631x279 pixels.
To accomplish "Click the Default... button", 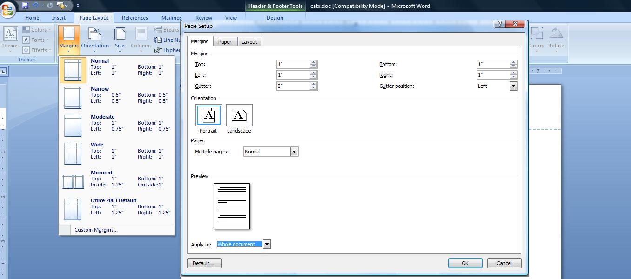I will tap(204, 263).
